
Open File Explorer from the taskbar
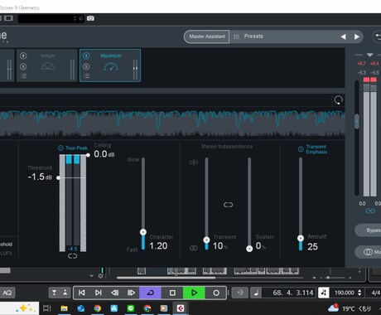(64, 308)
